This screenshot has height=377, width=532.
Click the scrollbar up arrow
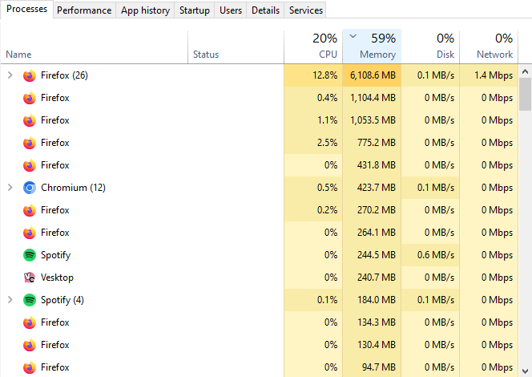click(x=525, y=71)
